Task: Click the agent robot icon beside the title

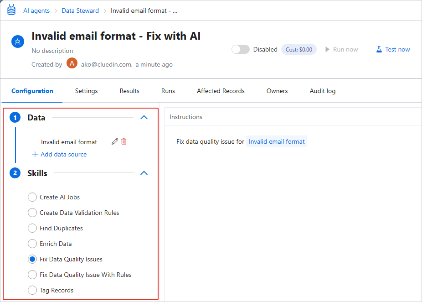Action: point(18,42)
